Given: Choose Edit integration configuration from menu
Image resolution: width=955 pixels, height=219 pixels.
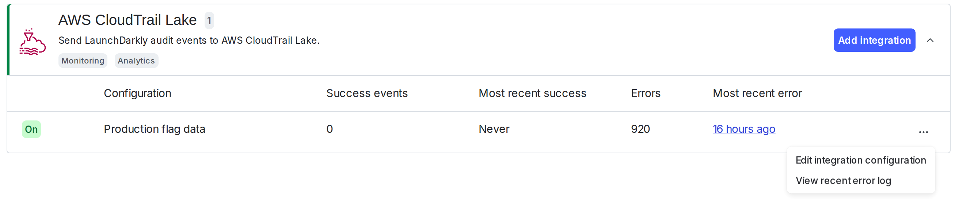Looking at the screenshot, I should [860, 160].
